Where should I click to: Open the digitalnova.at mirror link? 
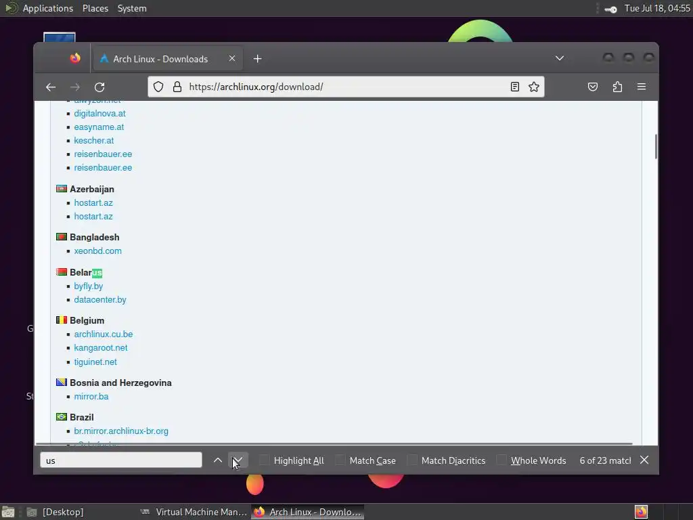pyautogui.click(x=100, y=114)
